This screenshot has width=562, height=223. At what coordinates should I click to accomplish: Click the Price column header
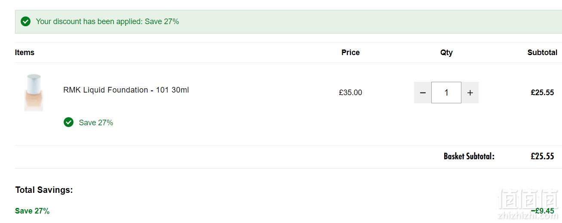(350, 53)
